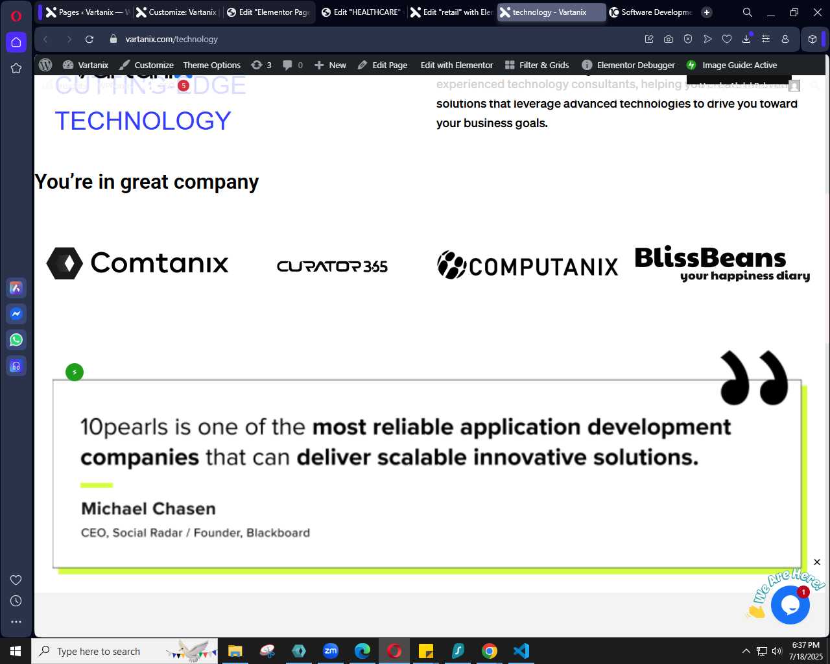This screenshot has width=830, height=664.
Task: Open ad blocker shield icon
Action: pyautogui.click(x=688, y=39)
